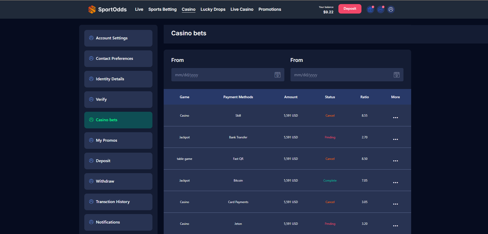Select Casino bets in sidebar
488x234 pixels.
(x=118, y=120)
